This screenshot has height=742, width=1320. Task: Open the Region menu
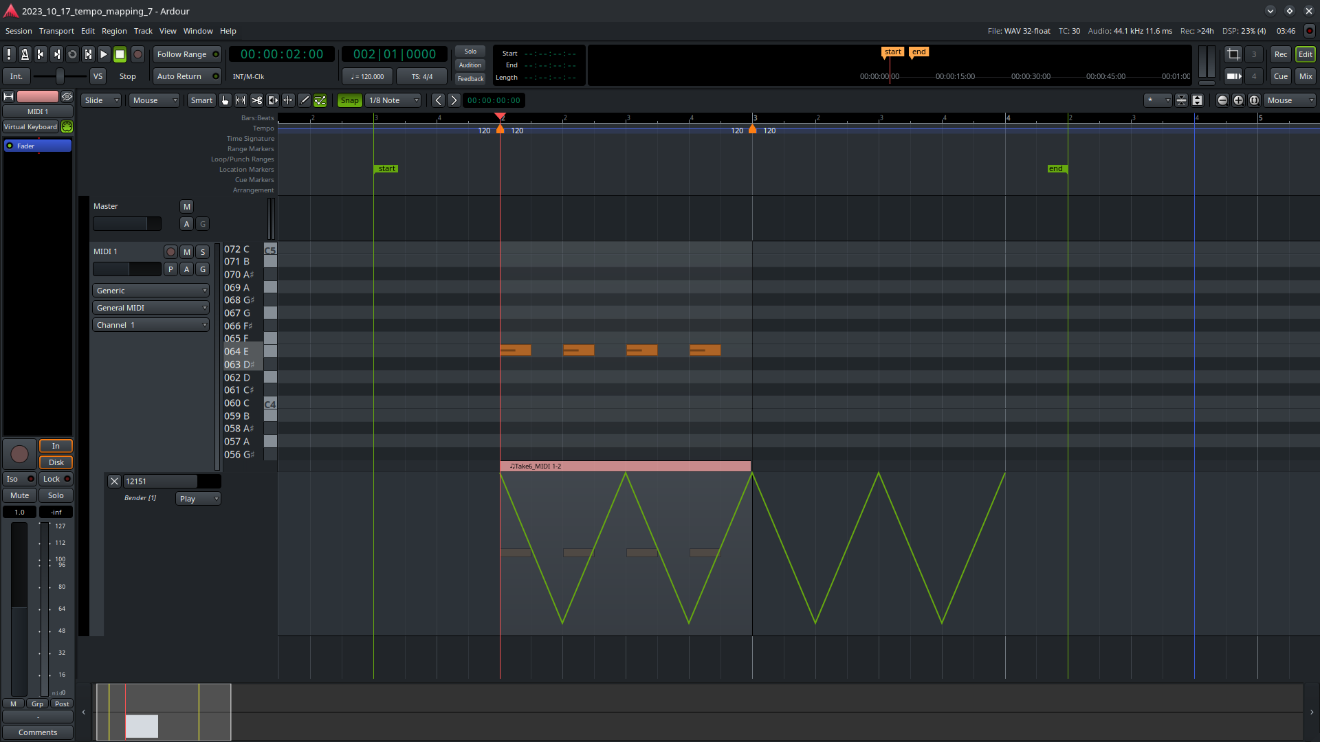(114, 31)
